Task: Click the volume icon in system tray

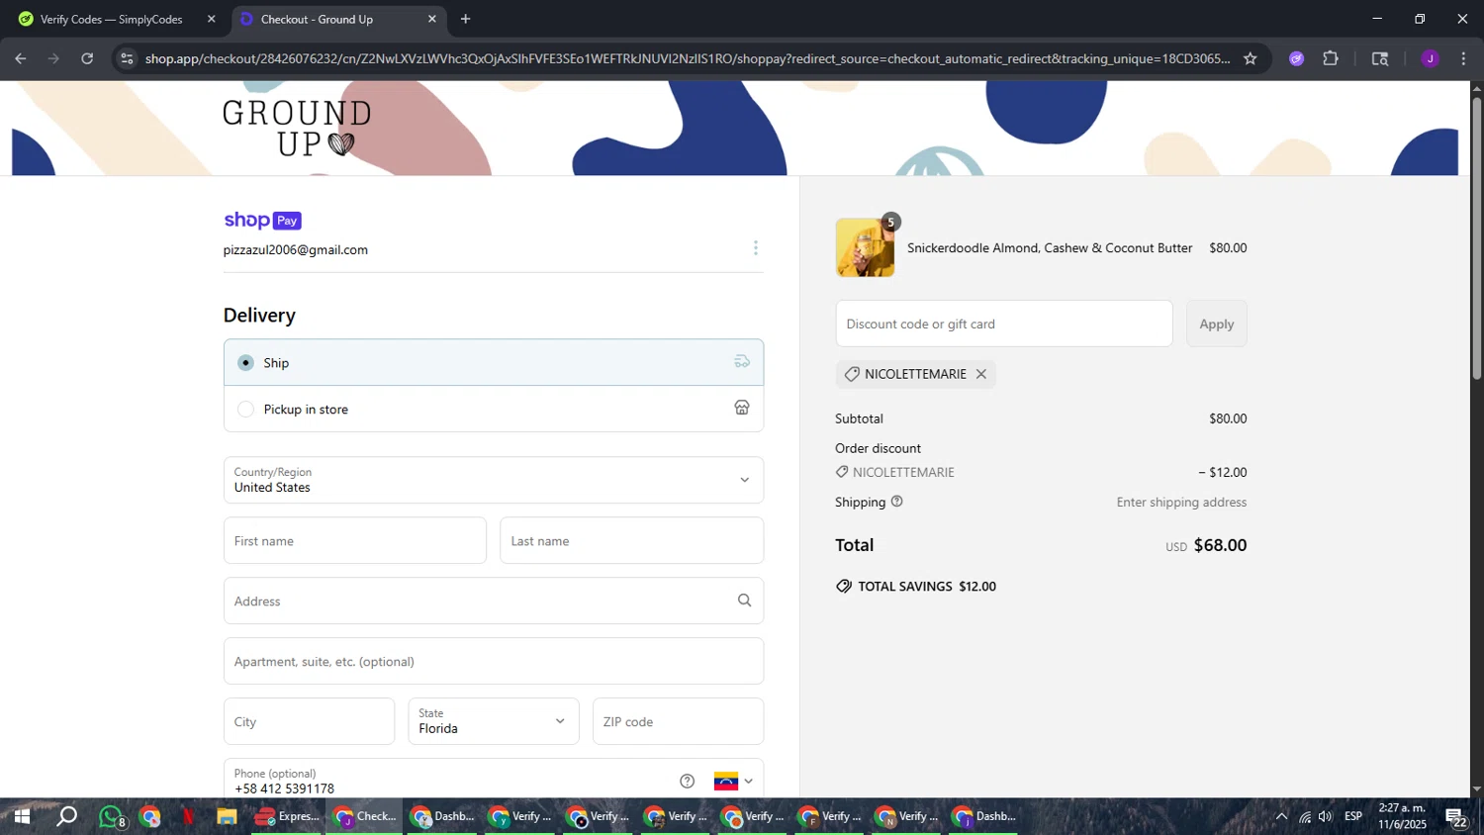Action: coord(1326,816)
